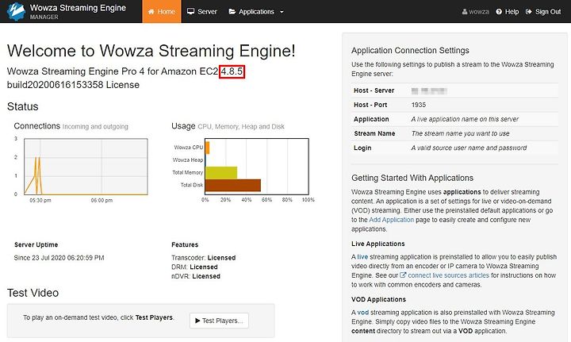Click the VOD Applications subheading
This screenshot has width=571, height=342.
378,299
